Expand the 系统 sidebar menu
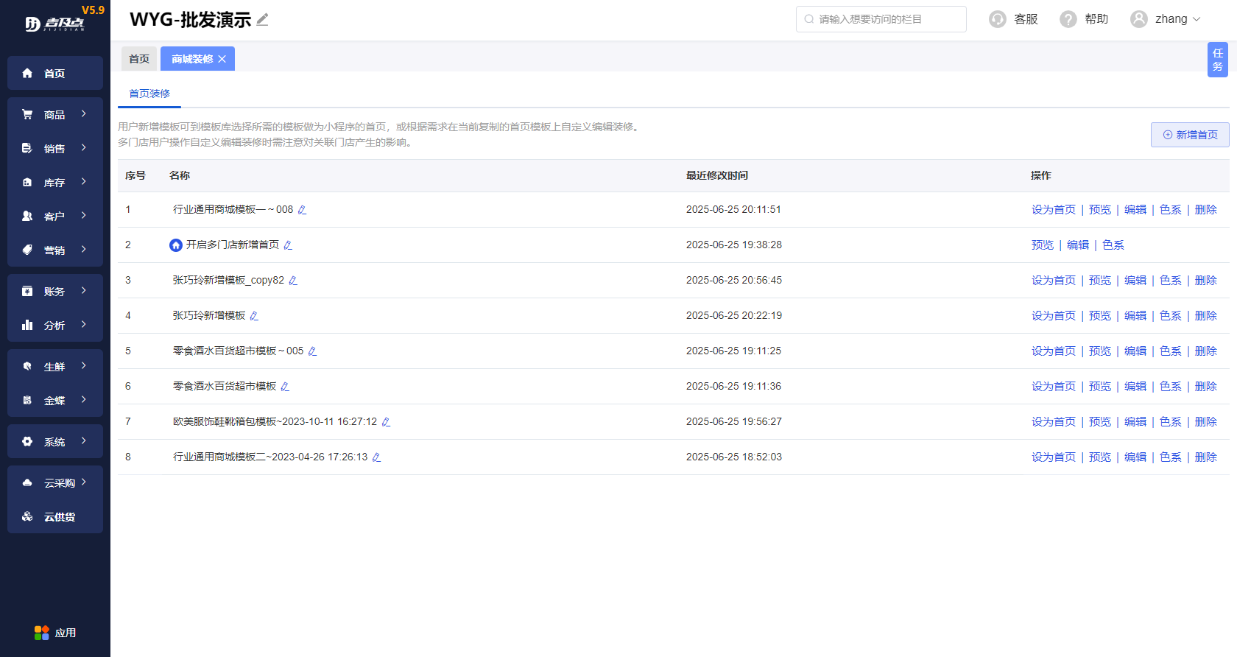1237x657 pixels. [55, 441]
